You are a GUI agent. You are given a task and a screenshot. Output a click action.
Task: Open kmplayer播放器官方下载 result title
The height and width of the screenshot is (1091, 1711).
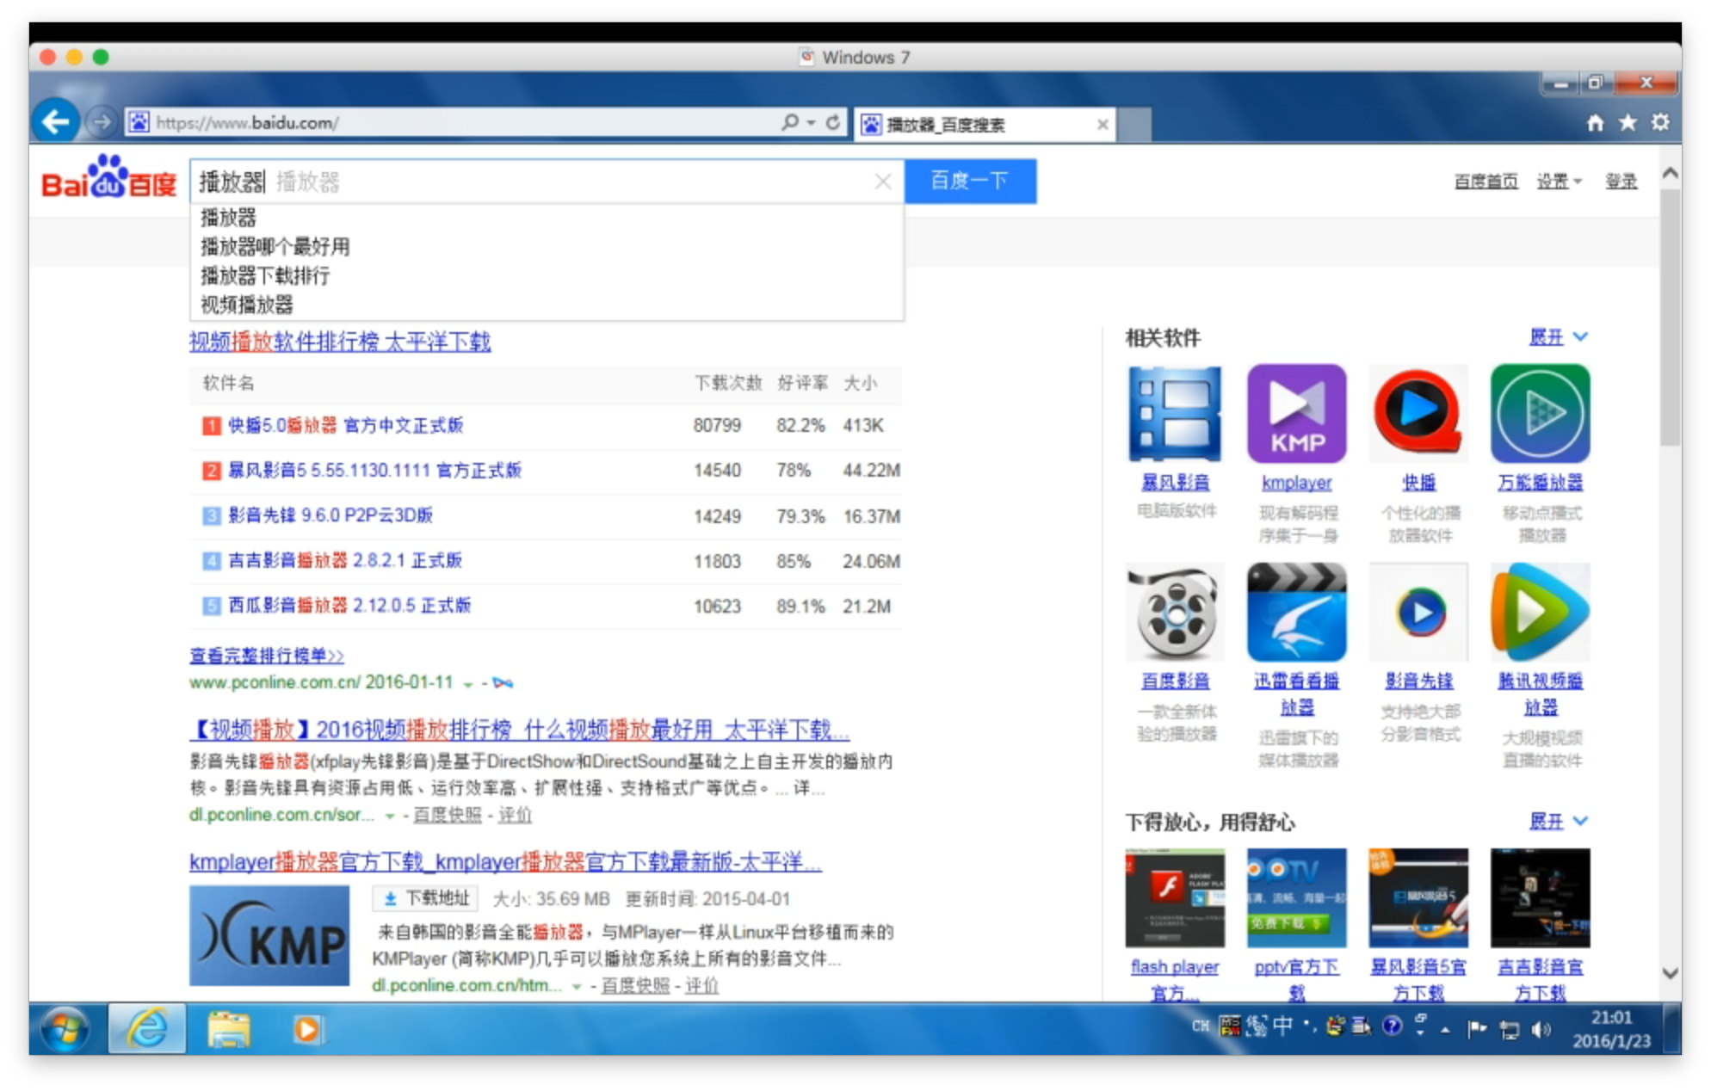(x=505, y=861)
